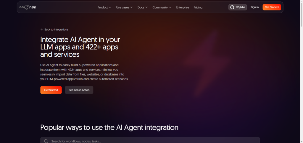Viewport: 303px width, 143px height.
Task: Open the Pricing page
Action: pyautogui.click(x=198, y=7)
